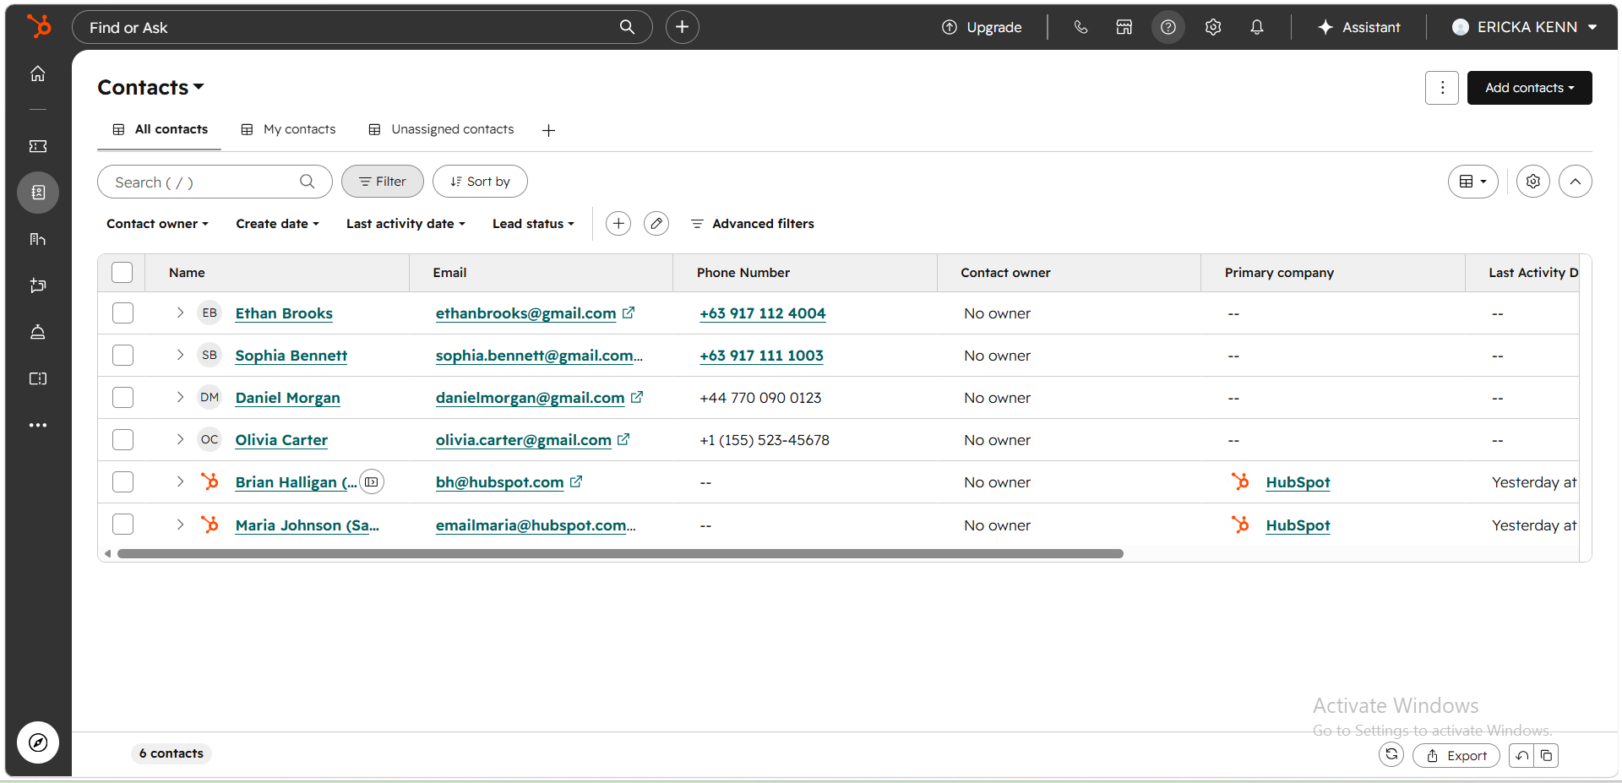Show more sidebar items with the ellipsis
The width and height of the screenshot is (1622, 783).
38,425
